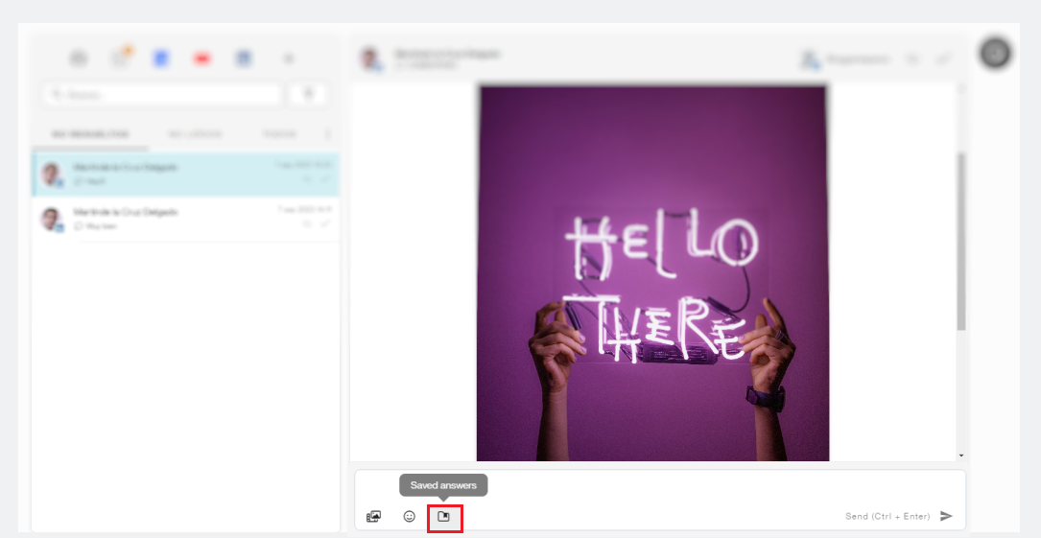Click the red icon in top toolbar

pos(202,58)
